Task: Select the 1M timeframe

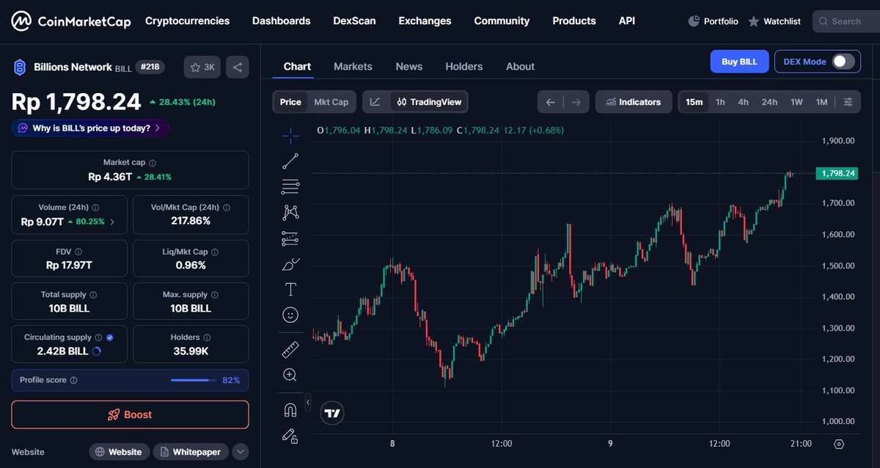Action: click(821, 102)
